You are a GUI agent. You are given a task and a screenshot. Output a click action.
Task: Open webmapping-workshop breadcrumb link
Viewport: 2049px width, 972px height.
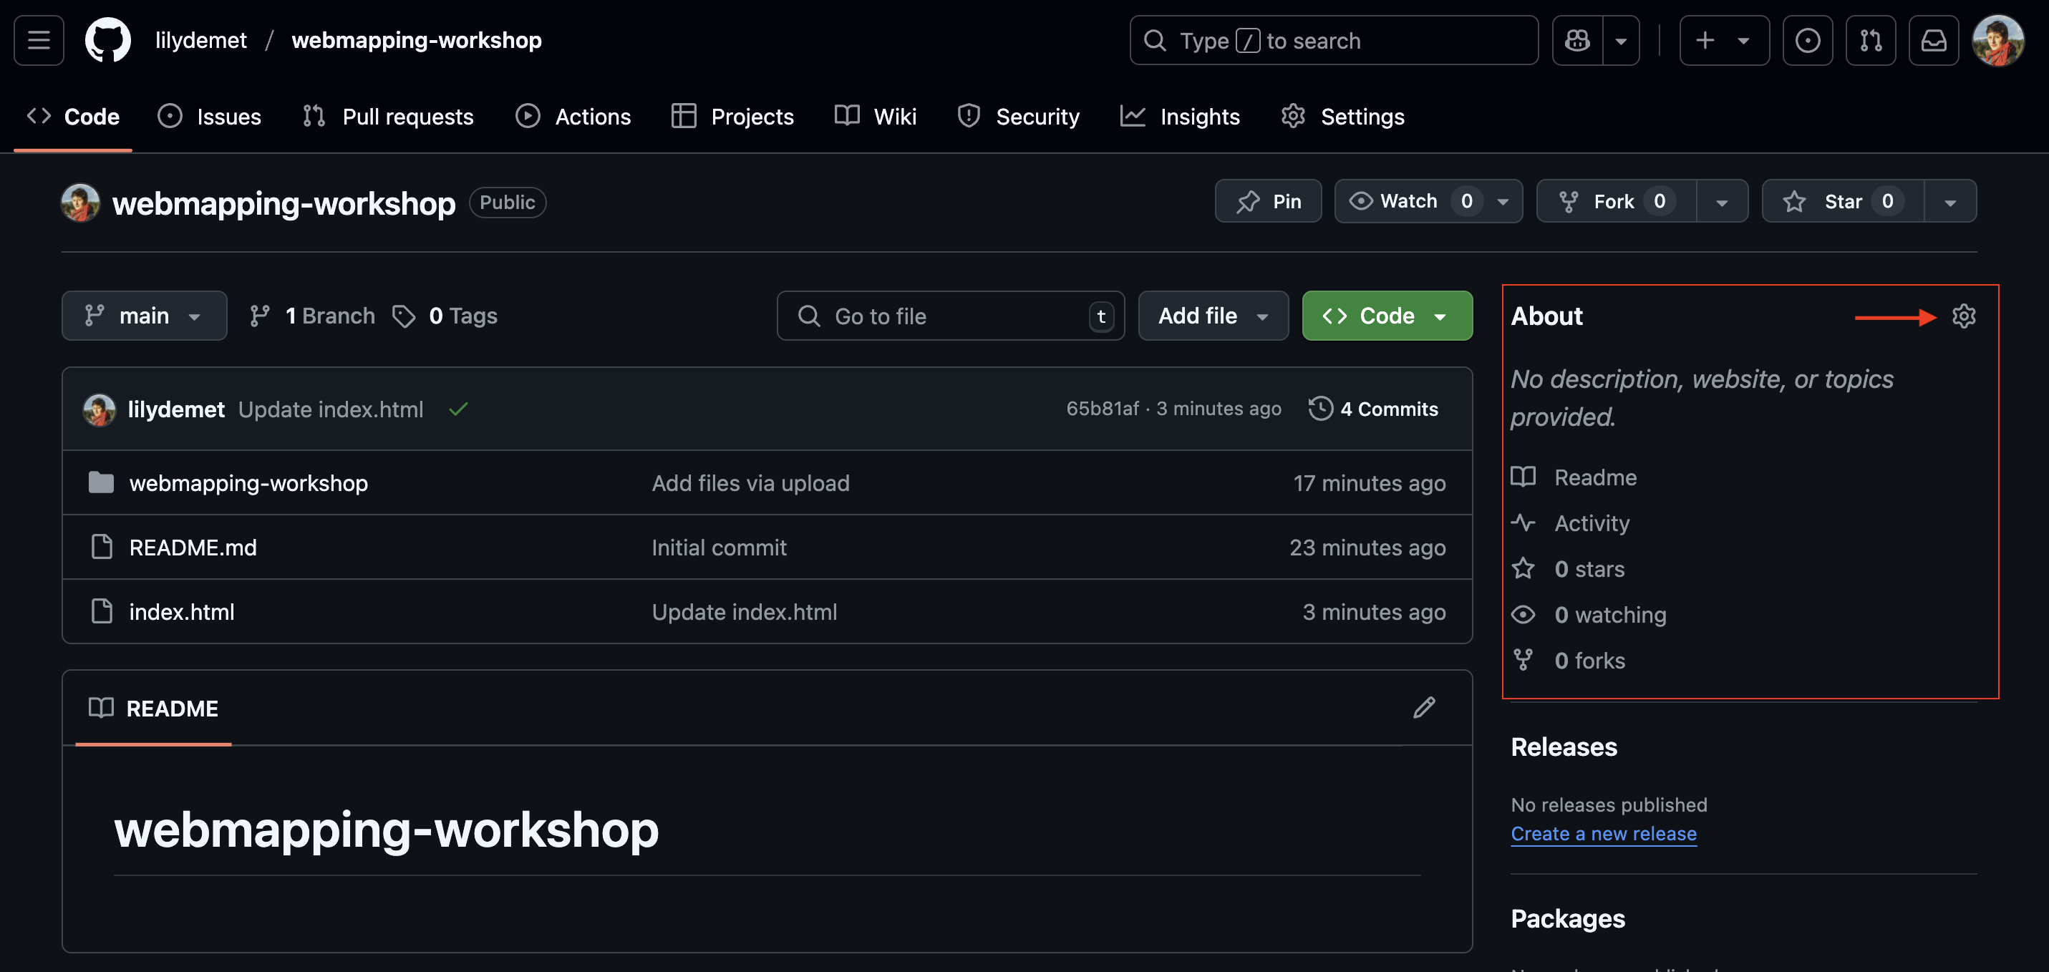(416, 40)
